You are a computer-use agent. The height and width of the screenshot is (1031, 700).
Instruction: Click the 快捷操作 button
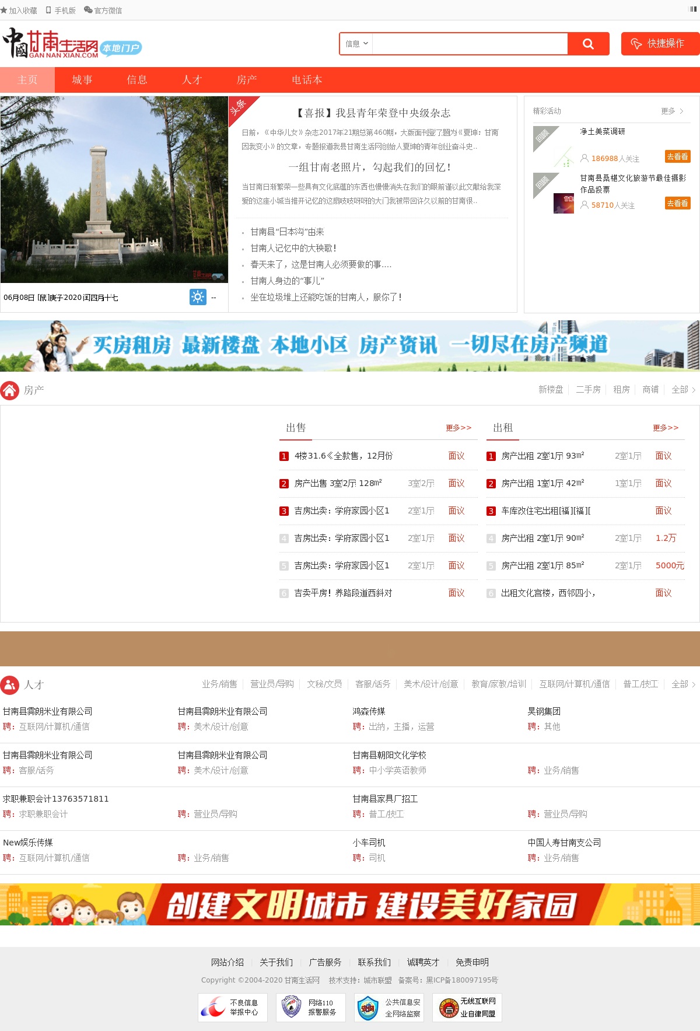click(x=660, y=44)
